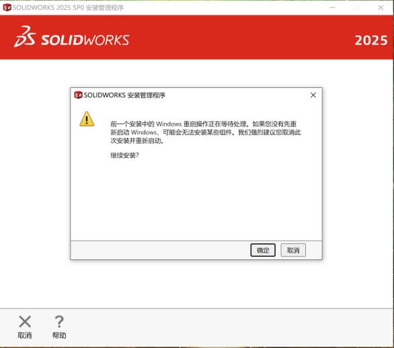The height and width of the screenshot is (348, 394).
Task: Close the SOLIDWORKS 安装管理程序 warning dialog
Action: tap(313, 95)
